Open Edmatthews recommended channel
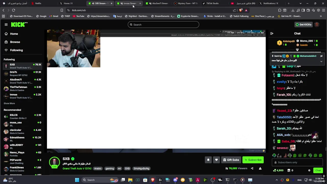This screenshot has width=327, height=184. (x=22, y=139)
